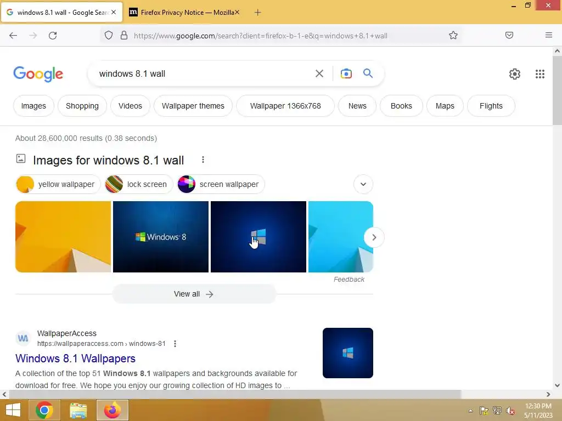Select the yellow wallpaper chip

58,184
